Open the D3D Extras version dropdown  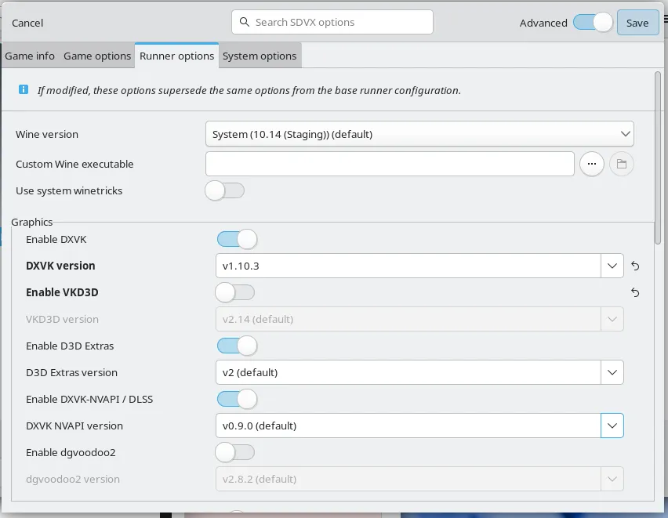(612, 372)
